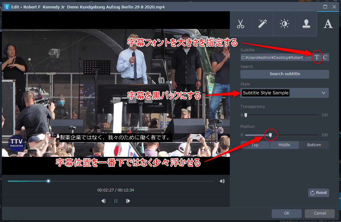Step to the previous frame

tap(103, 201)
